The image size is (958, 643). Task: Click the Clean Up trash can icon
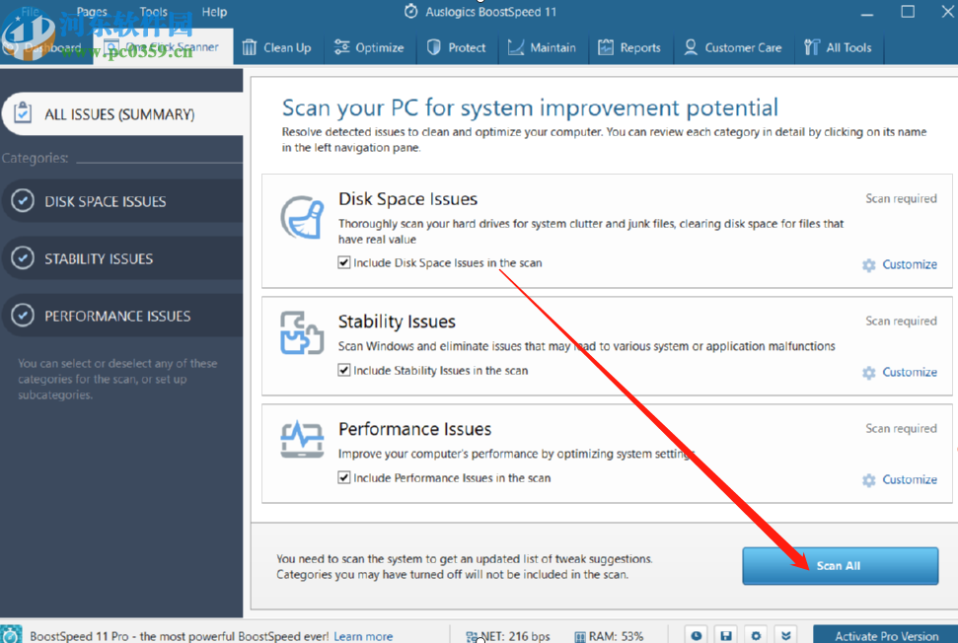(250, 47)
